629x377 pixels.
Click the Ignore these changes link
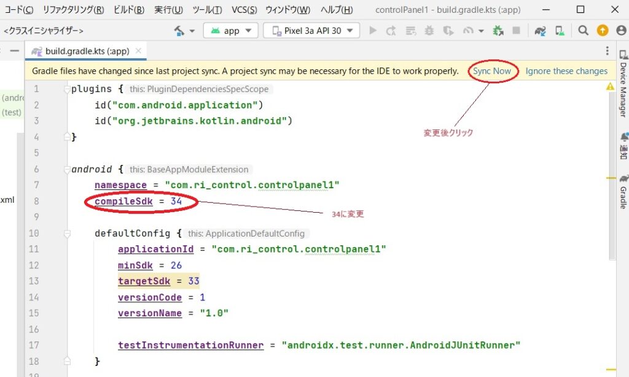point(566,71)
